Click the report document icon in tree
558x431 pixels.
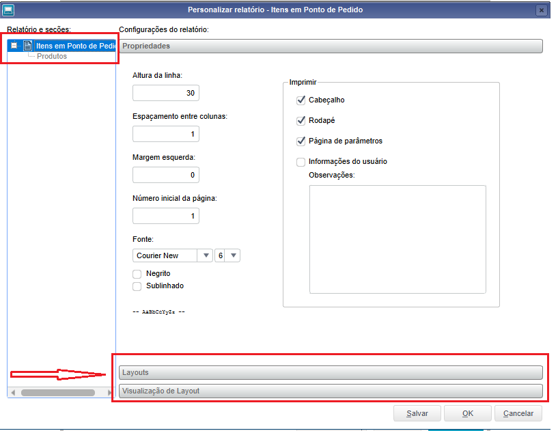(x=27, y=46)
